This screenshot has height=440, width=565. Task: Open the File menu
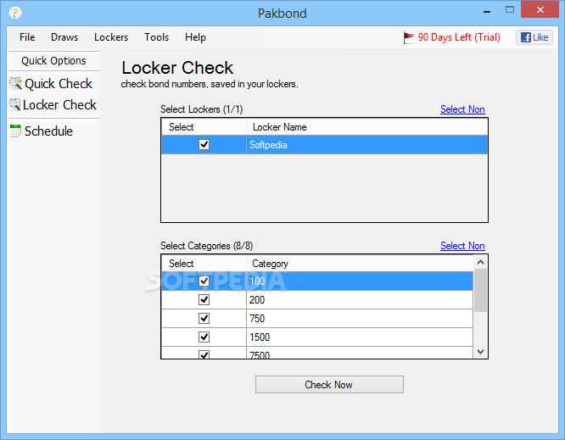(27, 37)
